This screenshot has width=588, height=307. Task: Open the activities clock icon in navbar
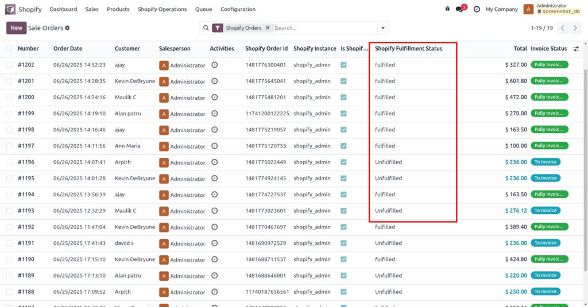tap(477, 9)
